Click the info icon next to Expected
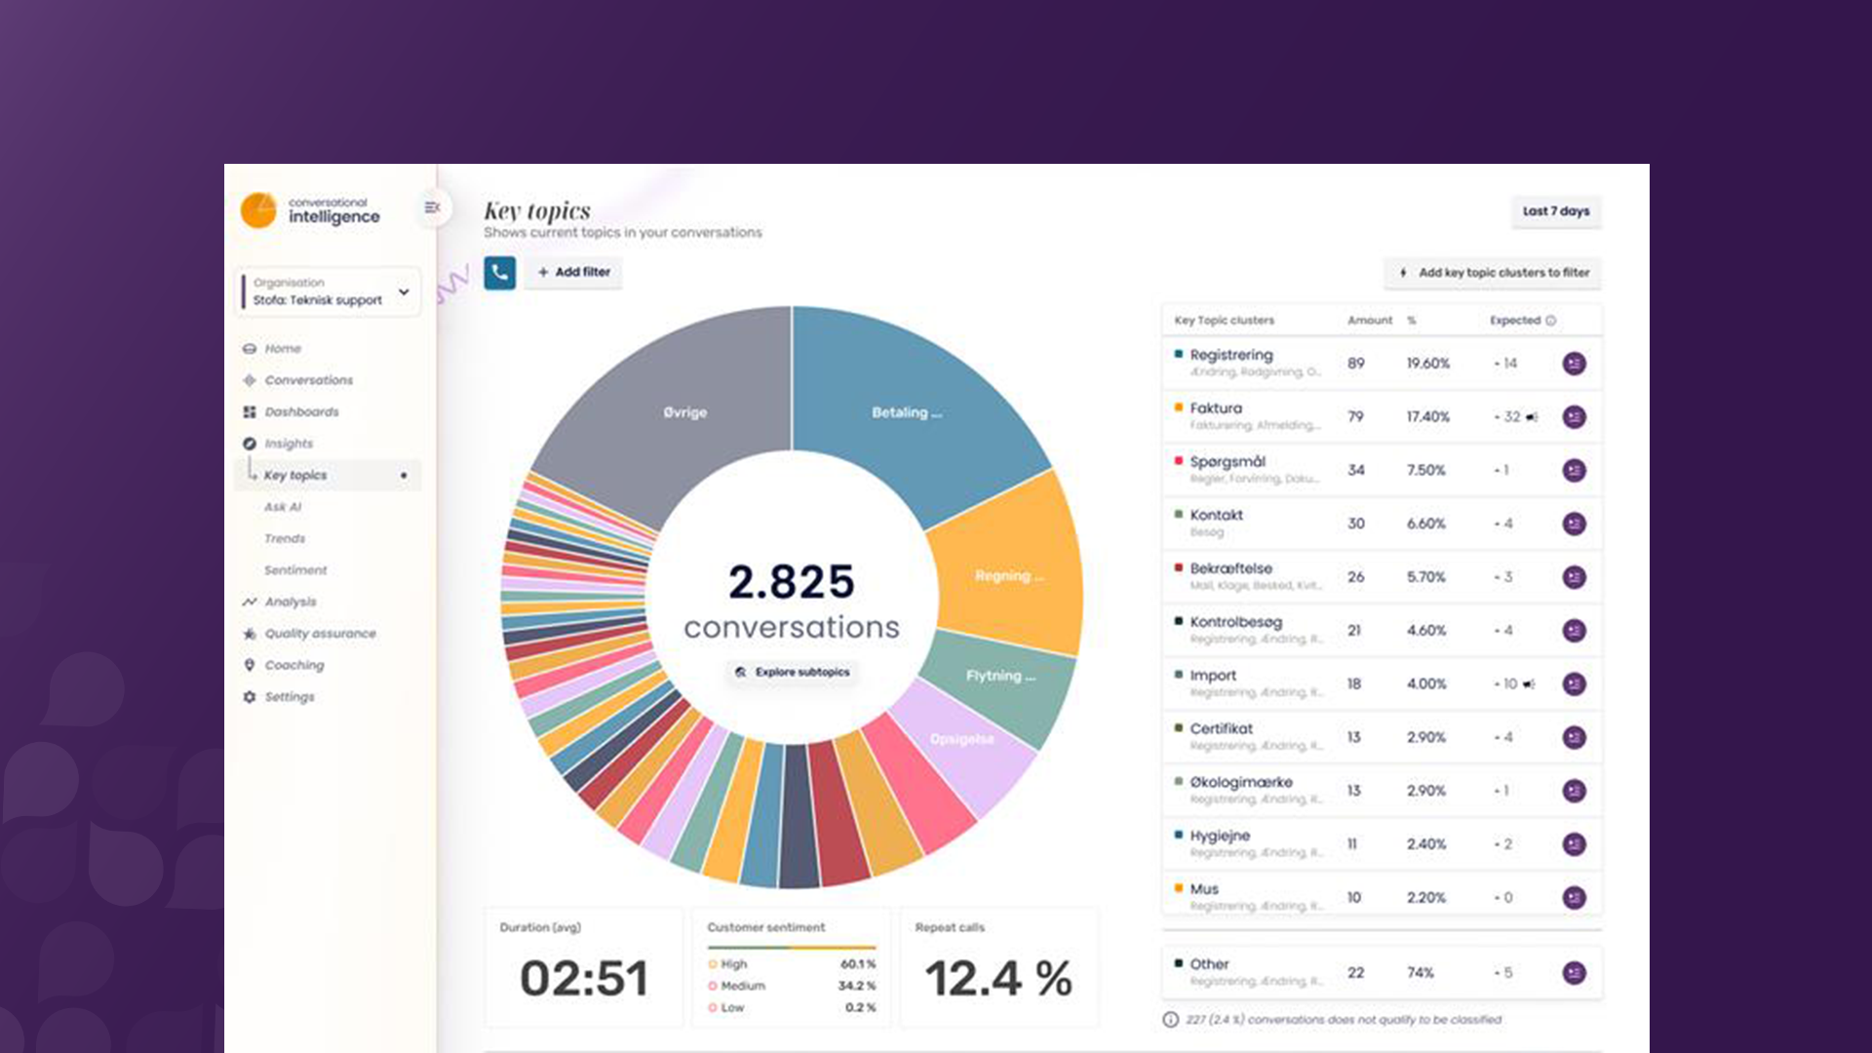Viewport: 1872px width, 1053px height. (1550, 321)
